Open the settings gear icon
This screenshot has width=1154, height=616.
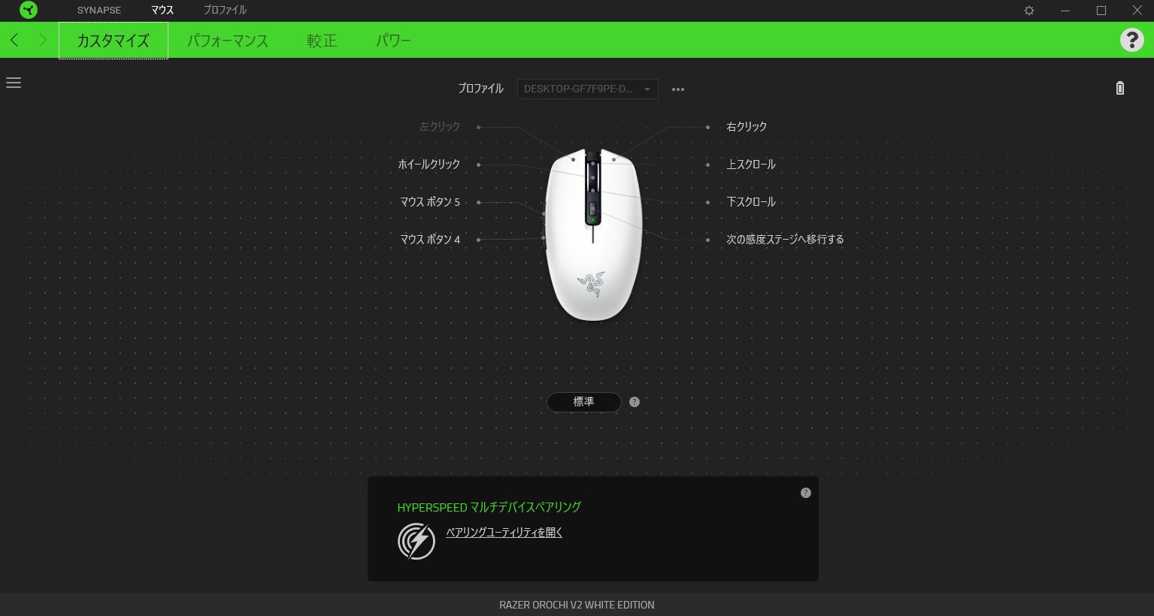pos(1029,11)
